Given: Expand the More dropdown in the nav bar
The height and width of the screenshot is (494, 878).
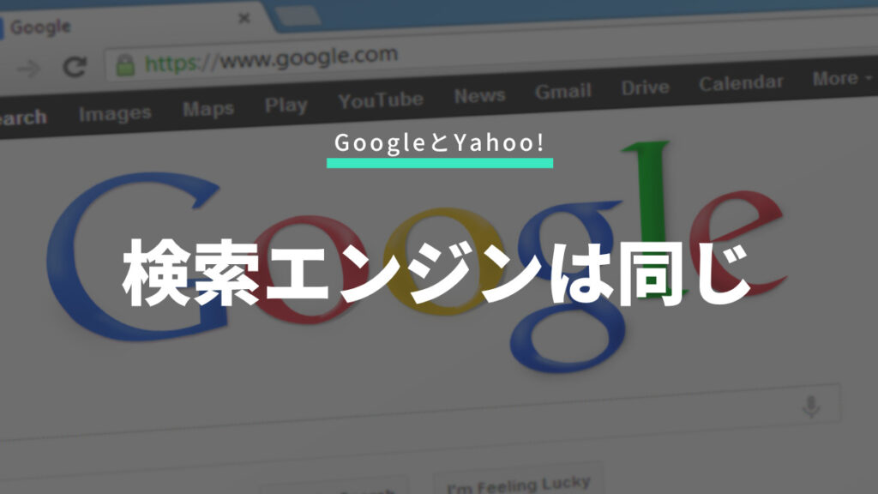Looking at the screenshot, I should click(x=841, y=79).
